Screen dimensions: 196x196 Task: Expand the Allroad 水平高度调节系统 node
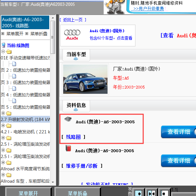[x=3, y=163]
